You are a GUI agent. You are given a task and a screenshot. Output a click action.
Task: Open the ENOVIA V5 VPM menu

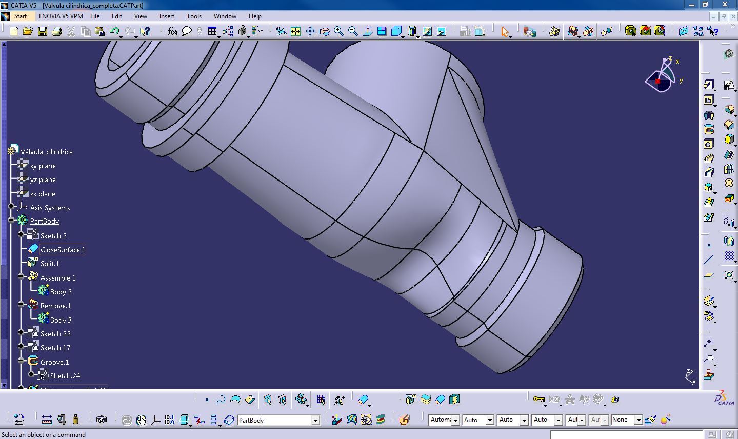[x=61, y=16]
